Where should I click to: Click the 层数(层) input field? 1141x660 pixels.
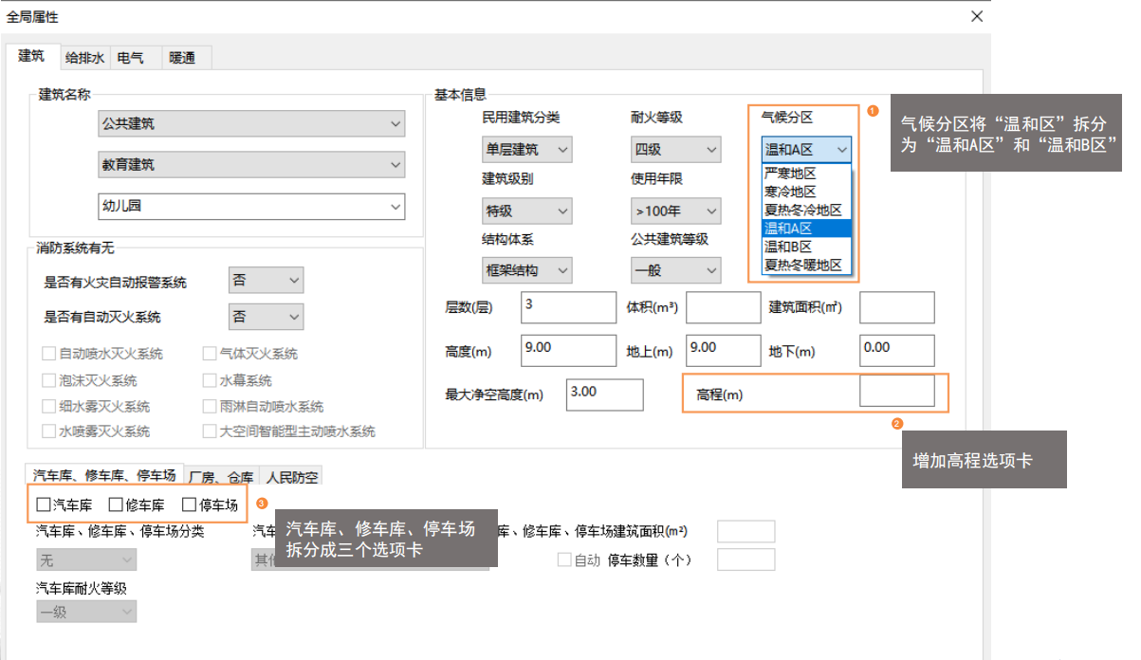[568, 307]
